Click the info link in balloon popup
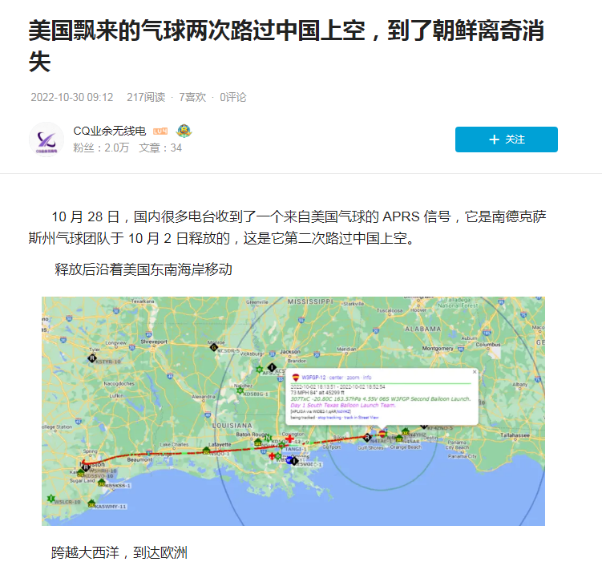602x566 pixels. click(367, 378)
